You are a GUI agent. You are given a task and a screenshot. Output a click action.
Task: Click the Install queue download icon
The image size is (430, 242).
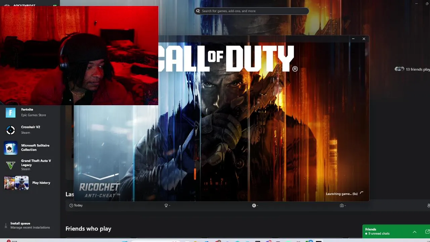(6, 226)
